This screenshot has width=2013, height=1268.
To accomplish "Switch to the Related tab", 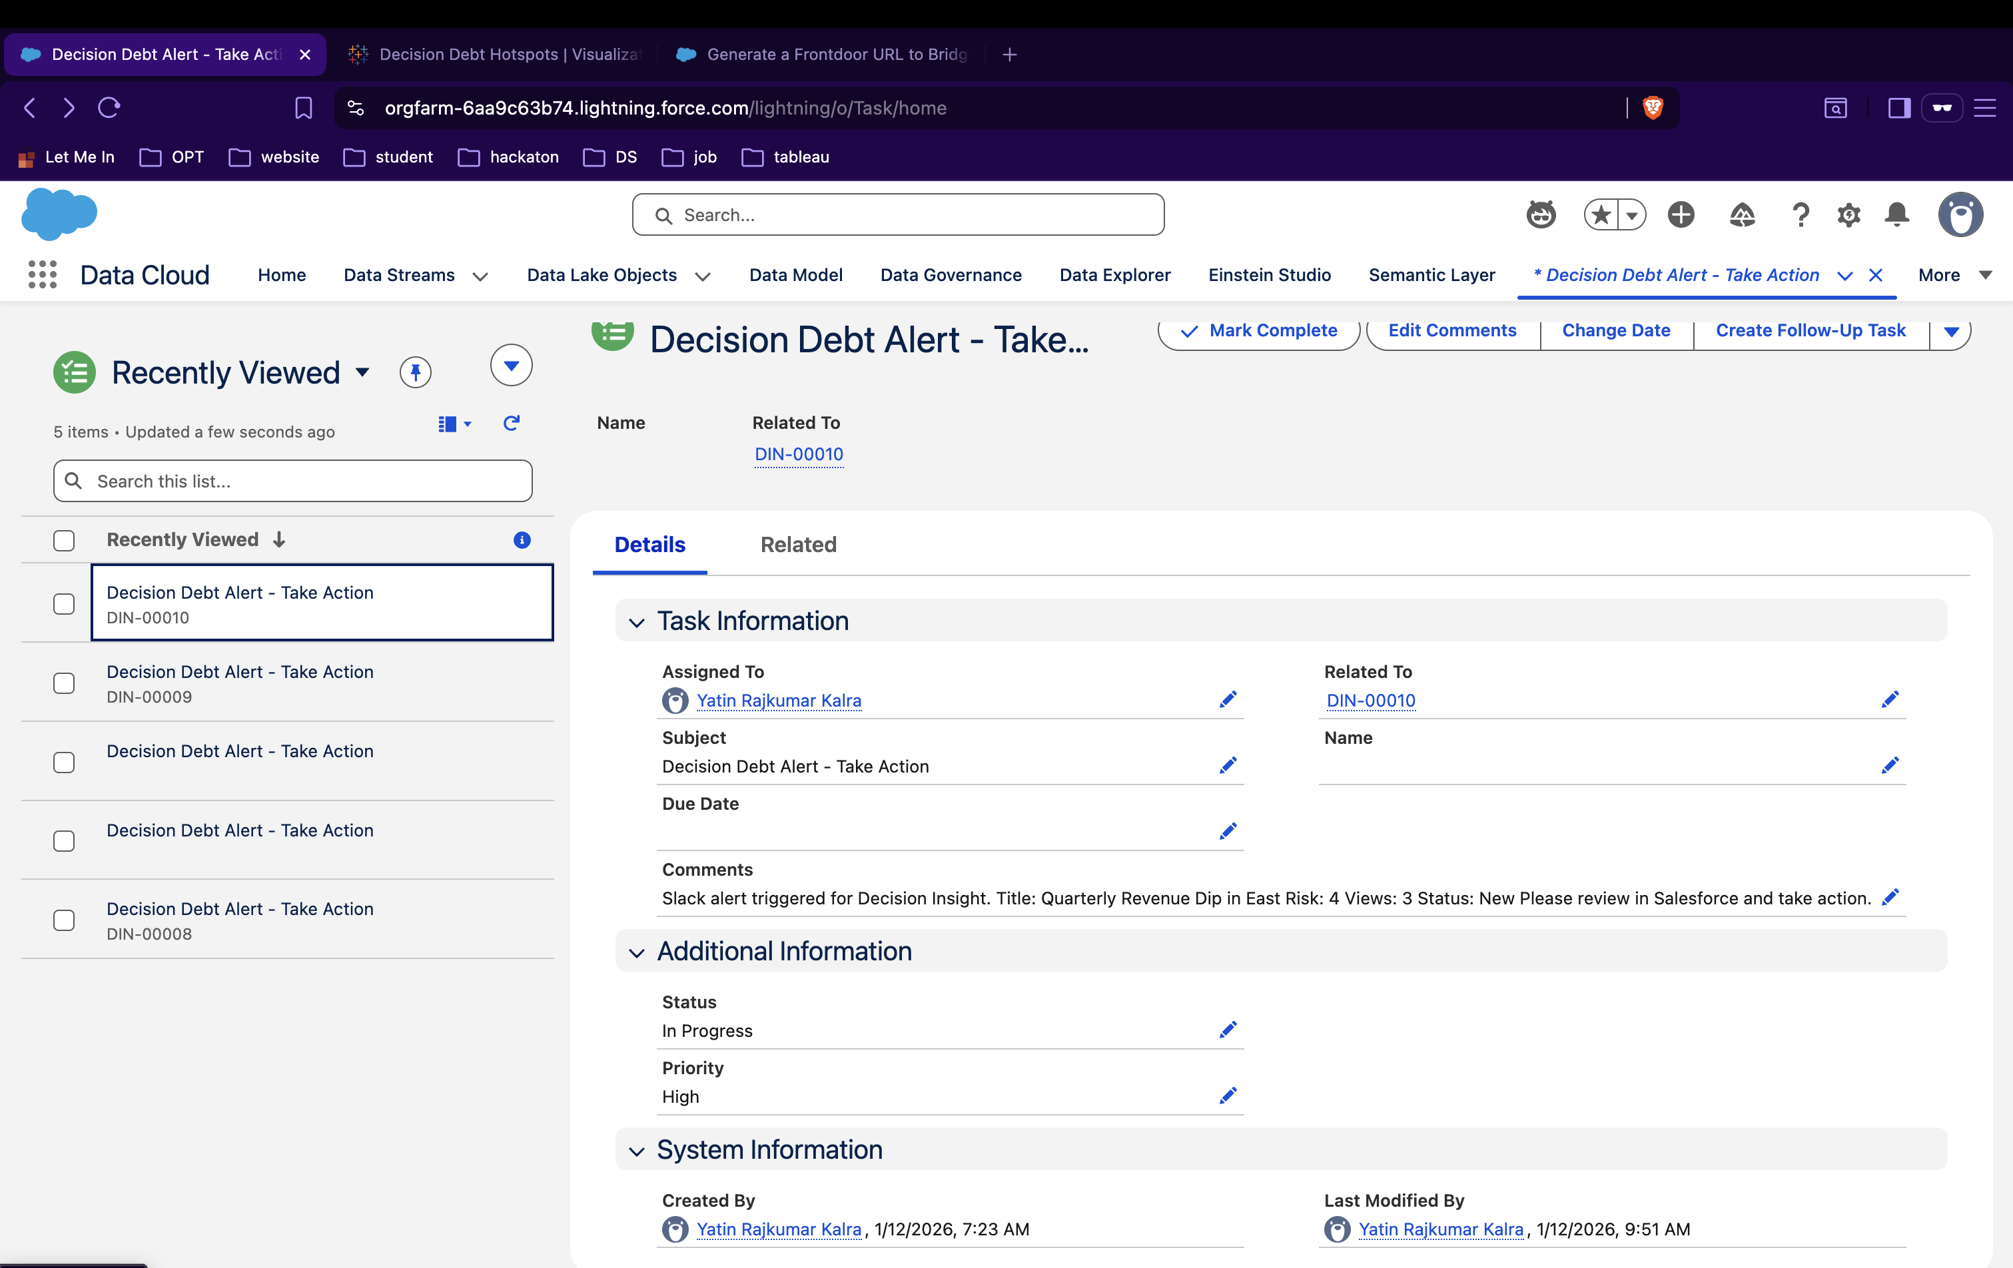I will point(797,544).
